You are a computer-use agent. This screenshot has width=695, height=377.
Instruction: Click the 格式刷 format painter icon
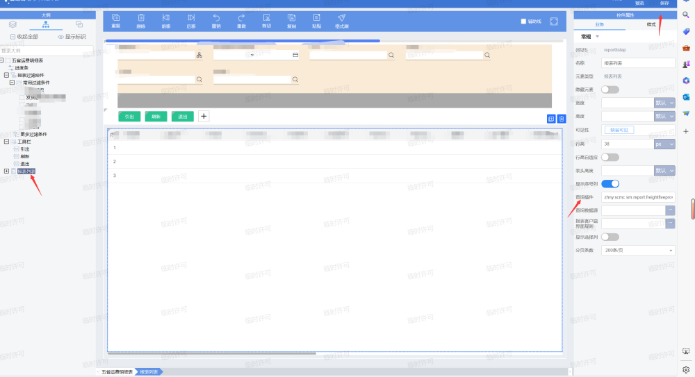(342, 18)
